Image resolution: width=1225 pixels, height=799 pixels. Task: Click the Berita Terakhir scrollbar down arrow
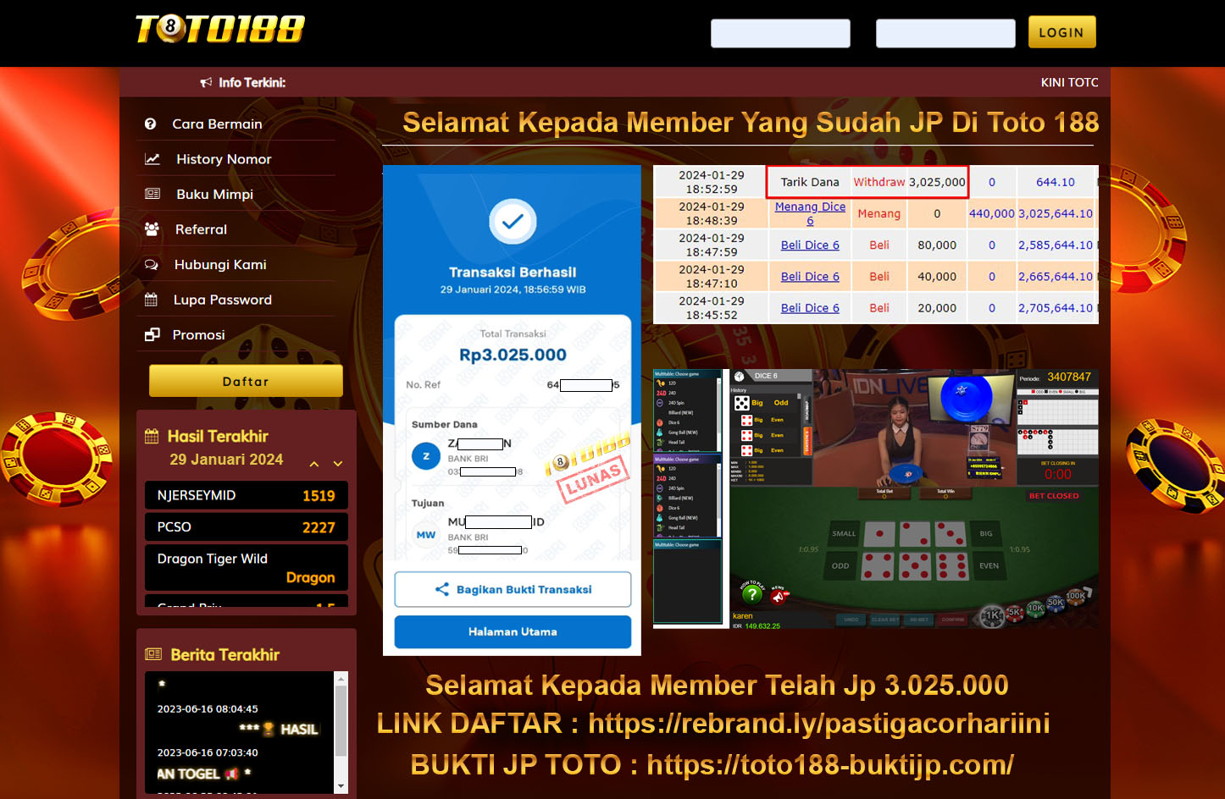pos(341,786)
